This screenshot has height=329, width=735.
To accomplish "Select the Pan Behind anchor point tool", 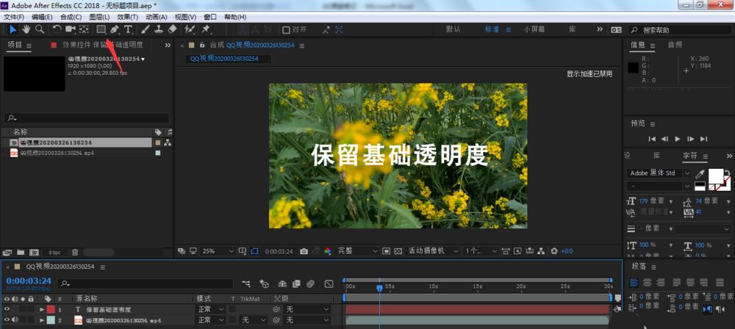I will [84, 29].
